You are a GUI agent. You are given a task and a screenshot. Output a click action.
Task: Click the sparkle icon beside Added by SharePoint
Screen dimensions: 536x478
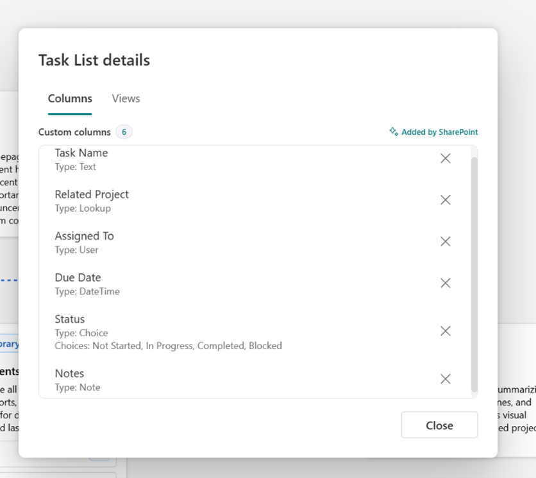[x=393, y=131]
